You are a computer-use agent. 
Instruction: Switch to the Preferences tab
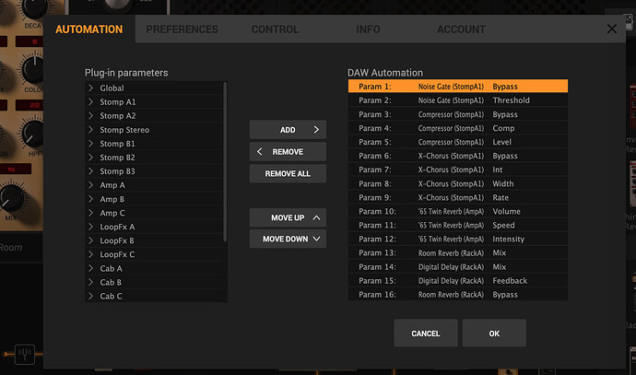point(182,29)
